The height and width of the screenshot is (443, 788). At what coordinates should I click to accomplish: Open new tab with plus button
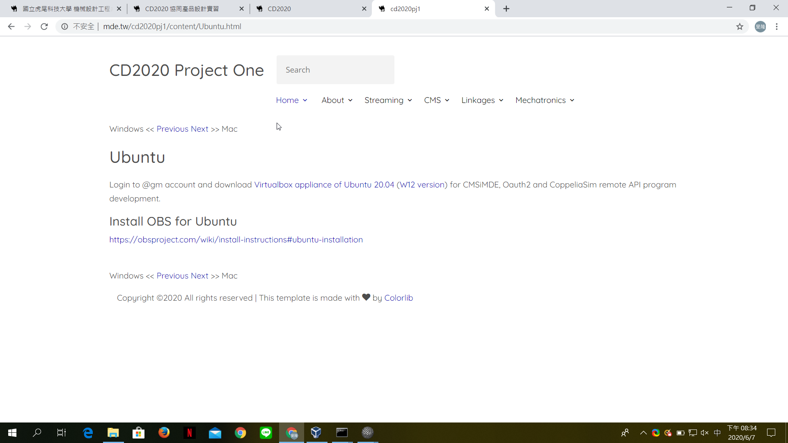click(x=506, y=9)
